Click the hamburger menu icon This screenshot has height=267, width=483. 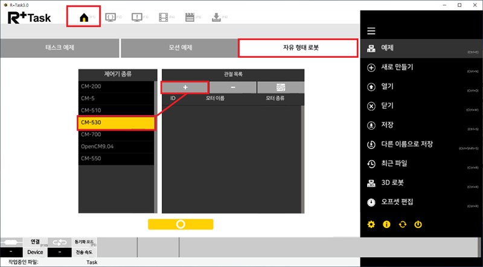(x=371, y=31)
